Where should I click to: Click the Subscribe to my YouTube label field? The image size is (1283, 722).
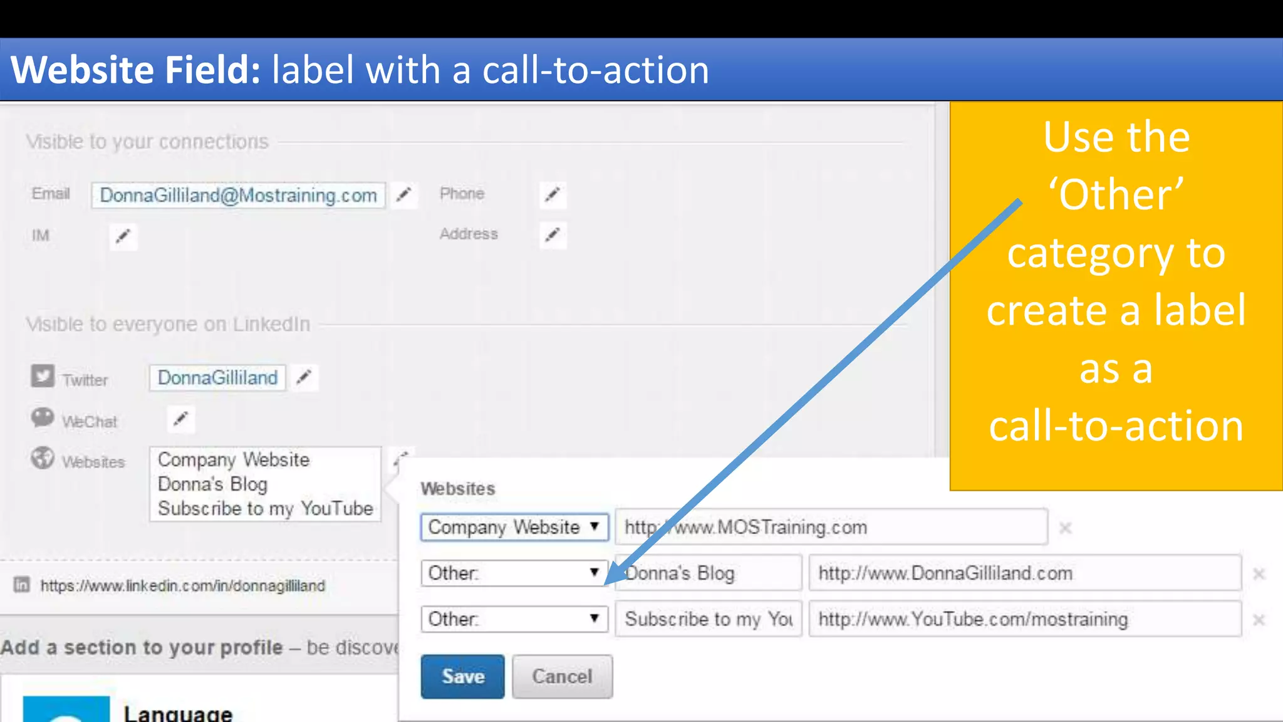pos(709,619)
